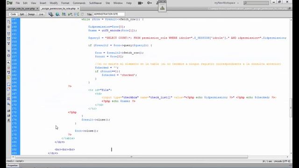Switch to Code view
The width and height of the screenshot is (299, 168).
tap(13, 14)
